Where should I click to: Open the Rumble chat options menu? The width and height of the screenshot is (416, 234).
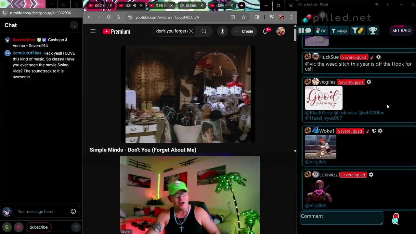point(74,25)
